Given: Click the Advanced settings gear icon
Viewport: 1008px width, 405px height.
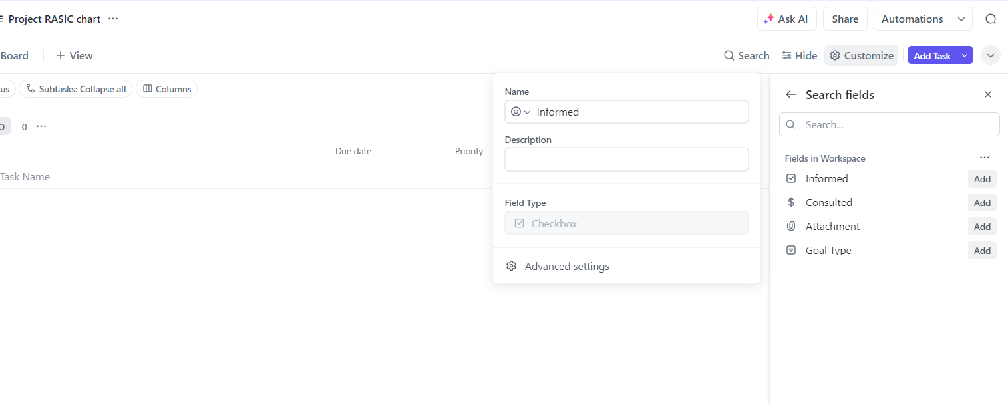Looking at the screenshot, I should pos(511,266).
